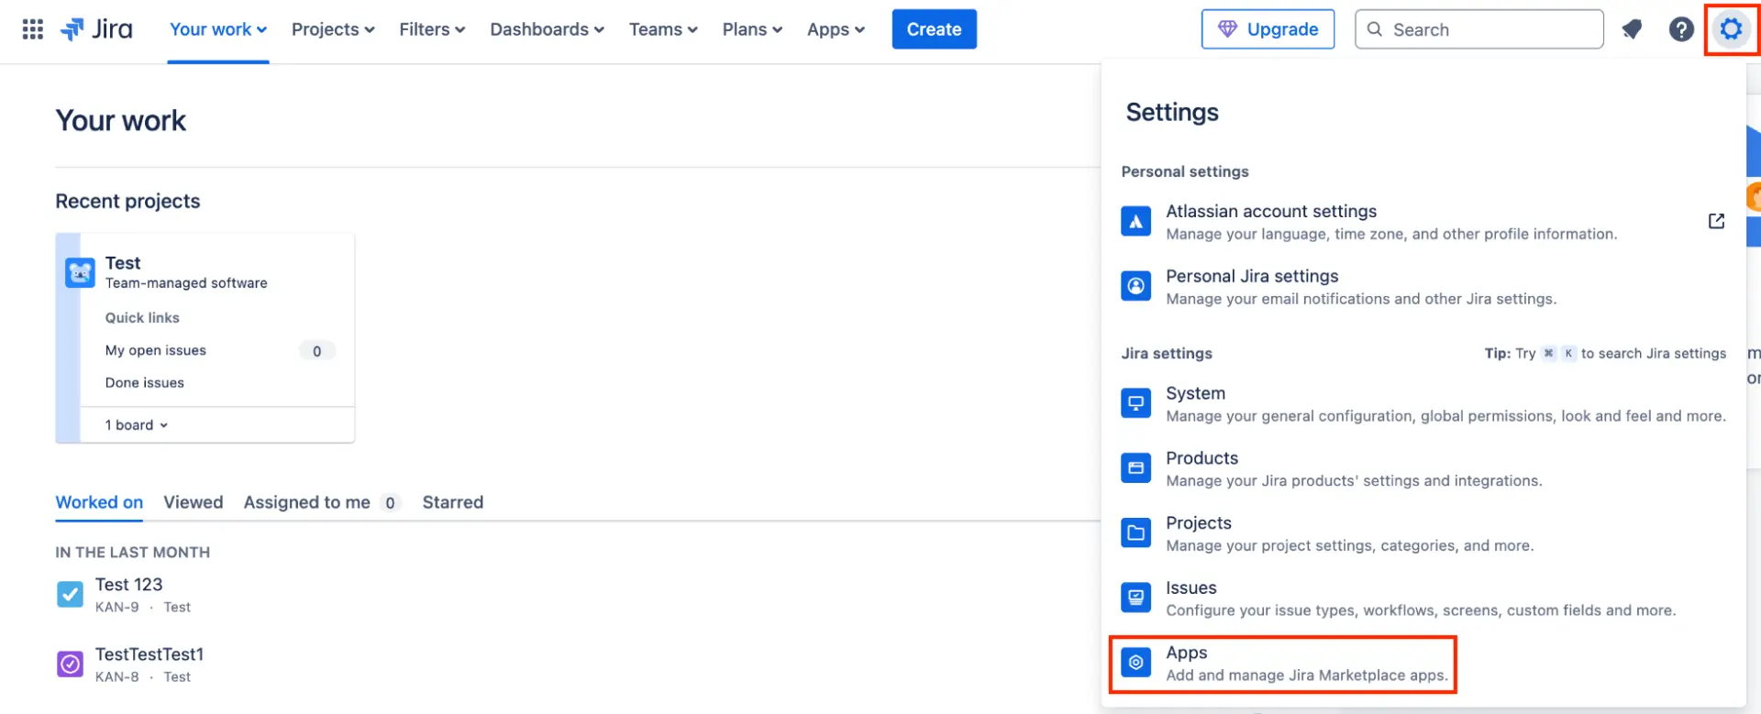
Task: Close settings via the gear icon
Action: (x=1730, y=29)
